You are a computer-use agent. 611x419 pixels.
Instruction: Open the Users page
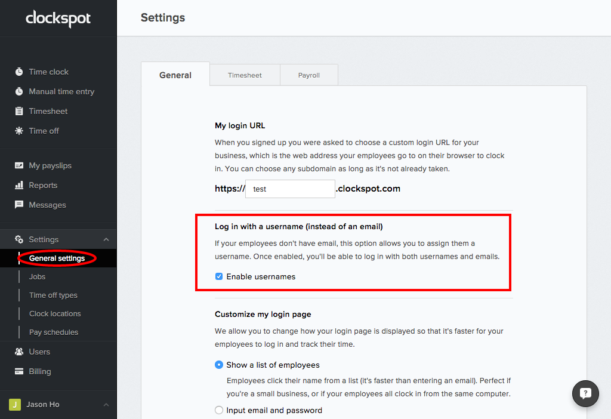tap(39, 352)
